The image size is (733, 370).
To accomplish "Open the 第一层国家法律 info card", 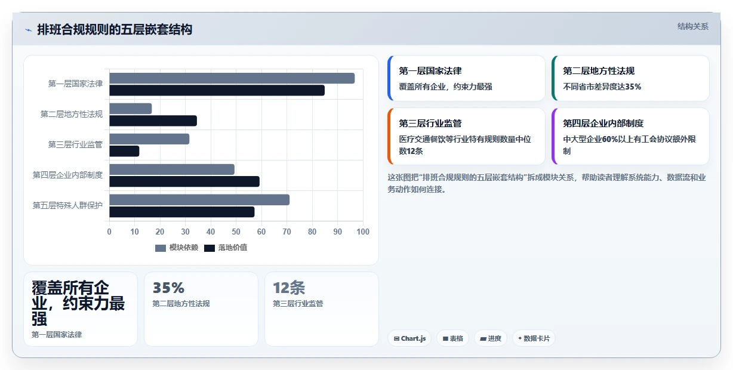I will (466, 78).
